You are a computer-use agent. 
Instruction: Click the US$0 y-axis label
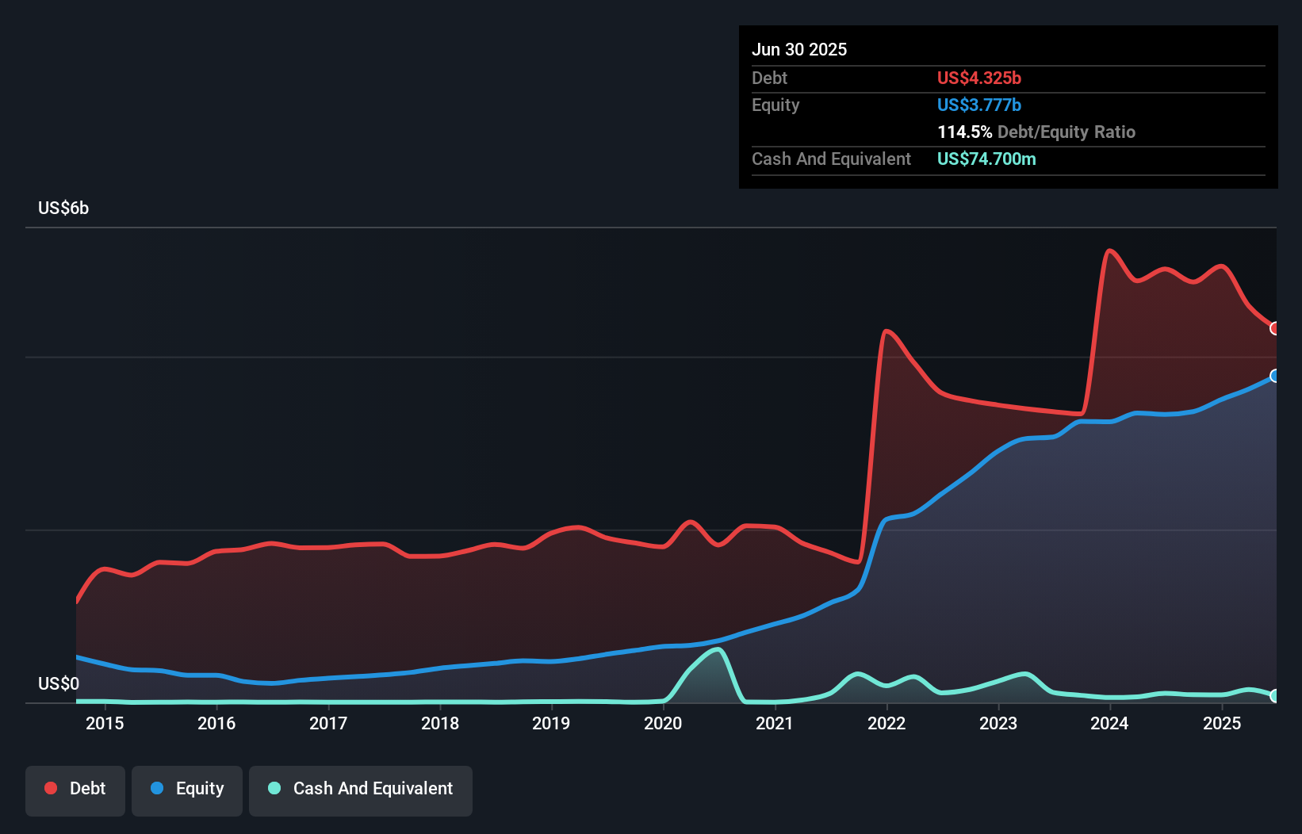click(x=59, y=684)
